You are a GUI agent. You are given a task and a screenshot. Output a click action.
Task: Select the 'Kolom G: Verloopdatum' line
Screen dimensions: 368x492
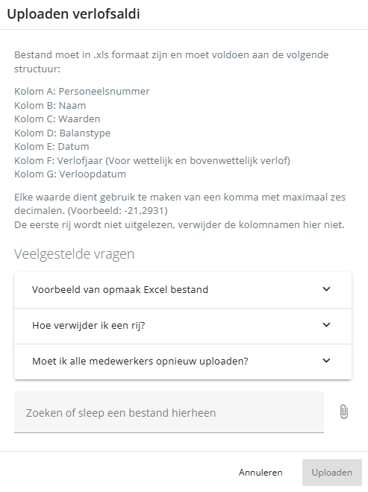70,174
